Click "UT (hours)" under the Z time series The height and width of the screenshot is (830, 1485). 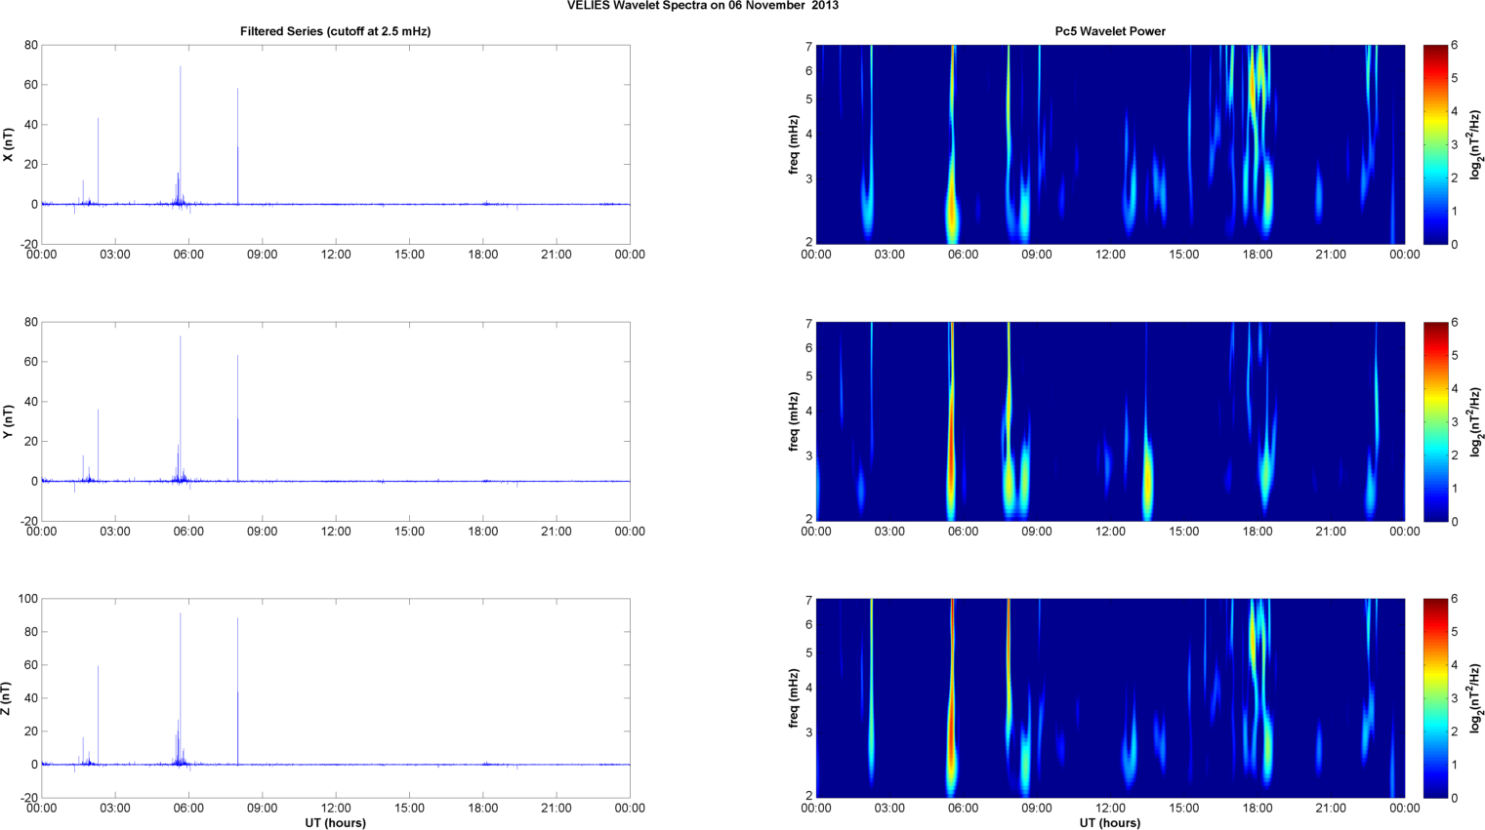[x=335, y=823]
